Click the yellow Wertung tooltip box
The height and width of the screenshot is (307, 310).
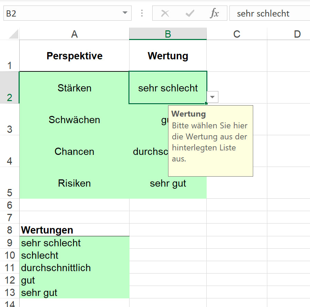[x=210, y=141]
